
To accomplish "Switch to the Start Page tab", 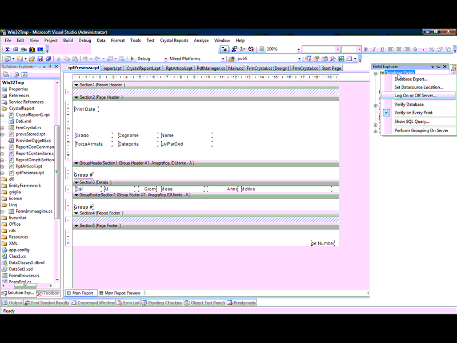I will point(331,68).
